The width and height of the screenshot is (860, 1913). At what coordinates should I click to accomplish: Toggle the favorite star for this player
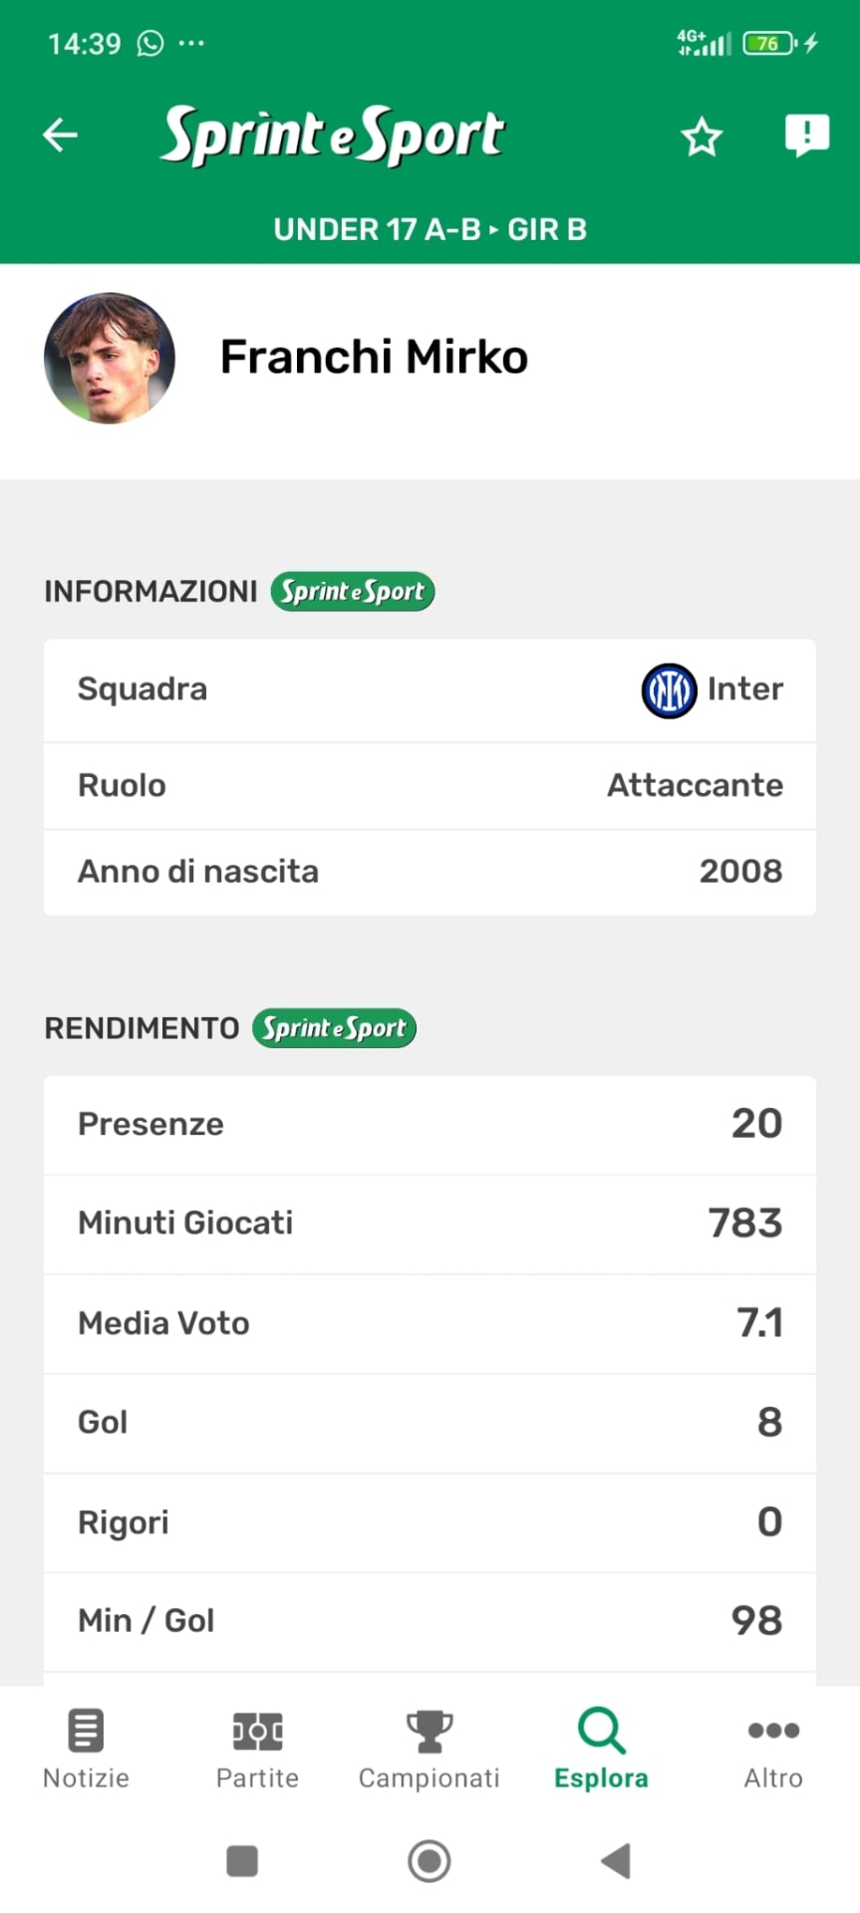[702, 137]
